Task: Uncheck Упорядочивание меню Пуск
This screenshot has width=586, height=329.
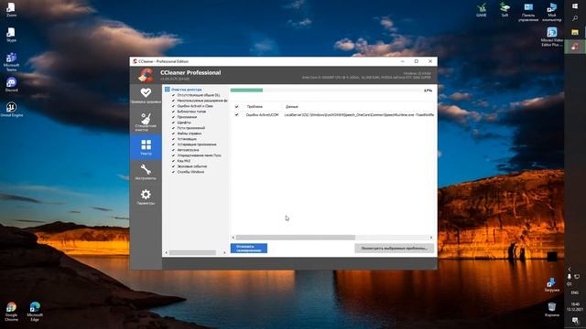Action: coord(173,155)
